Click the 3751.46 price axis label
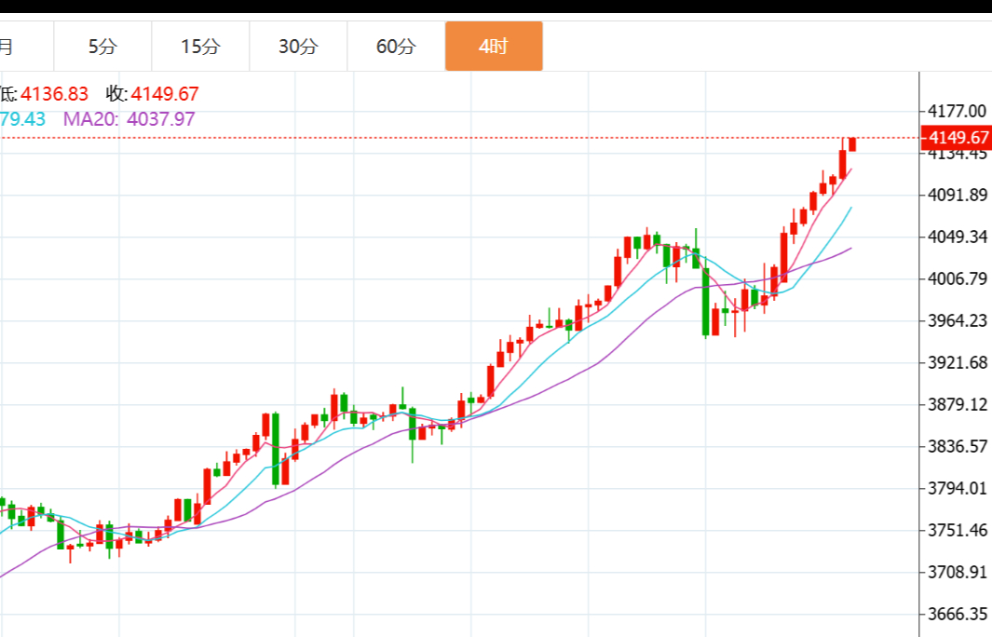Viewport: 992px width, 637px height. click(957, 530)
